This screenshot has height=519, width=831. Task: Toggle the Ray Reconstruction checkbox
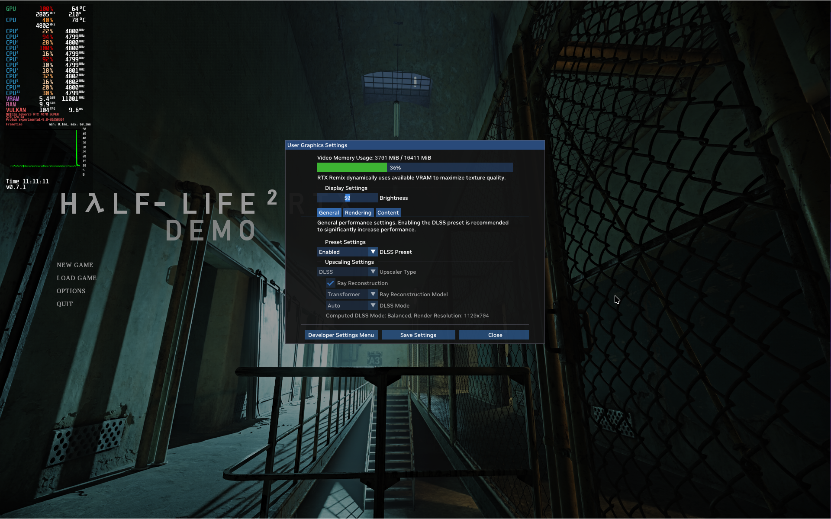pos(331,283)
